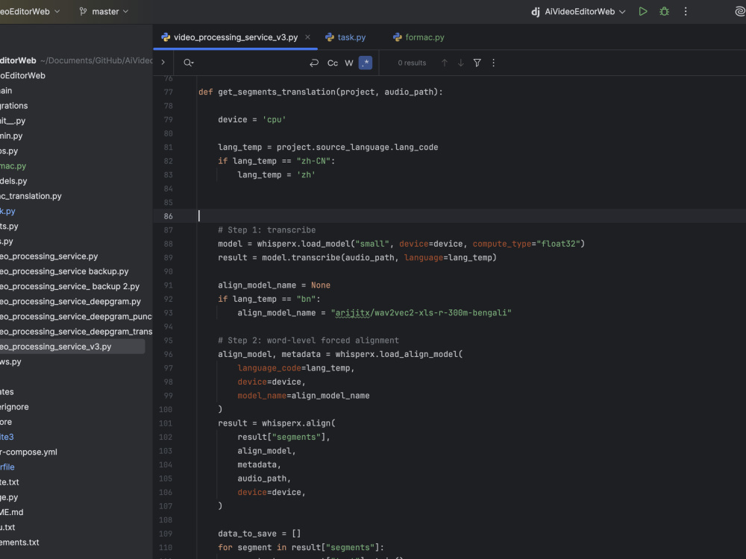Viewport: 746px width, 559px height.
Task: Switch to the task.py tab
Action: coord(345,37)
